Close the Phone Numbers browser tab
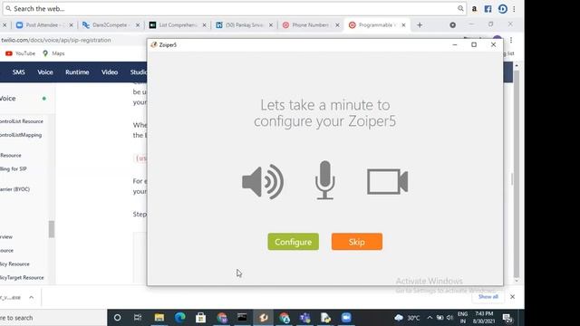 337,25
